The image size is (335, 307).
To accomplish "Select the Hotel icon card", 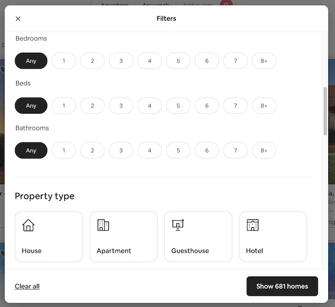I will [x=273, y=237].
